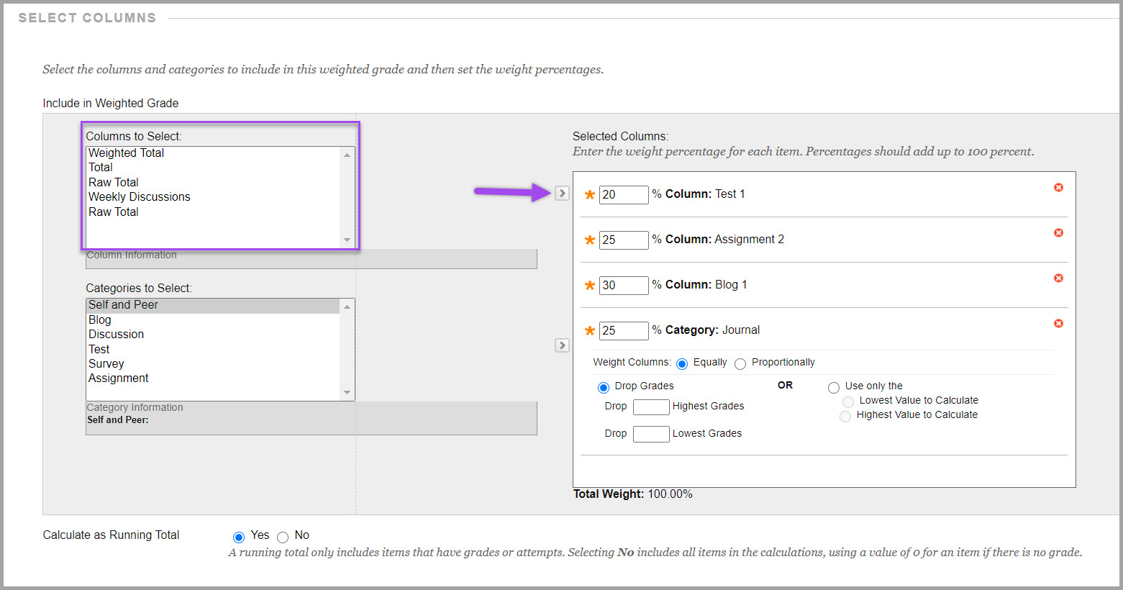Select Weekly Discussions in columns list
1123x590 pixels.
click(140, 197)
